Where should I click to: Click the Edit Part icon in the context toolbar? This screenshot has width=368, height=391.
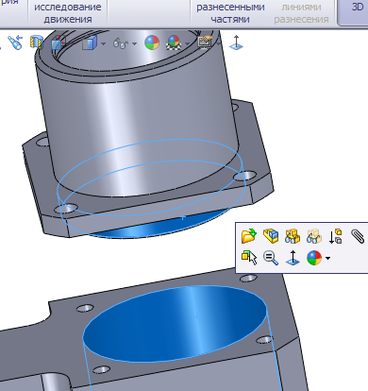click(x=271, y=236)
